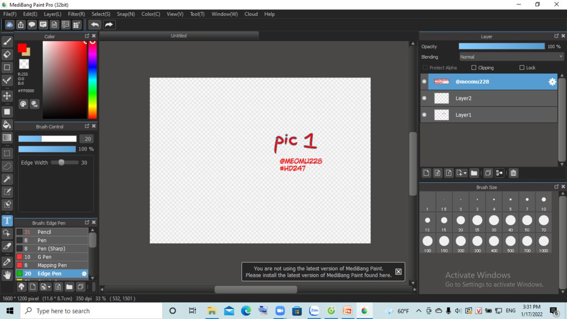This screenshot has width=567, height=319.
Task: Select the Layer1 thumbnail
Action: [x=441, y=115]
